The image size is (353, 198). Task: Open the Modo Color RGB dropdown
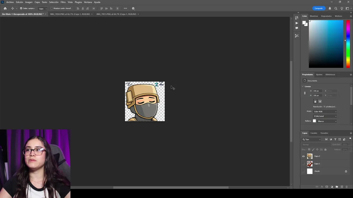(325, 111)
